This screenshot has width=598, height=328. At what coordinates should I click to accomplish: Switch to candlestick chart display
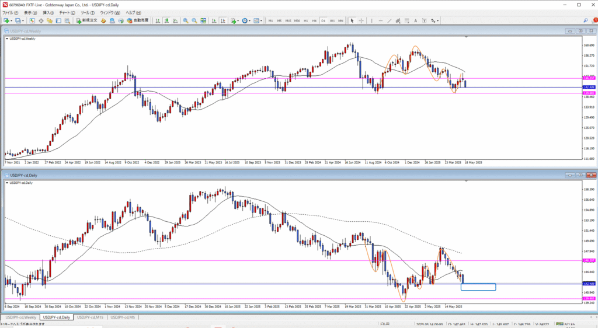tap(166, 20)
